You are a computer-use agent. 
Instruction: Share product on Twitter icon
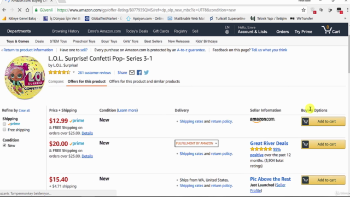(147, 73)
